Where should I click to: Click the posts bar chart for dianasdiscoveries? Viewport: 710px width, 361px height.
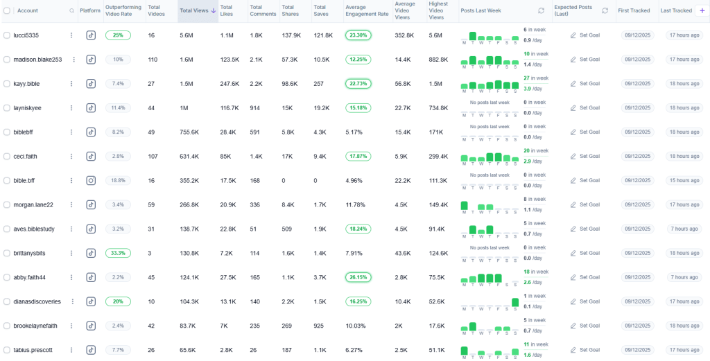click(490, 302)
